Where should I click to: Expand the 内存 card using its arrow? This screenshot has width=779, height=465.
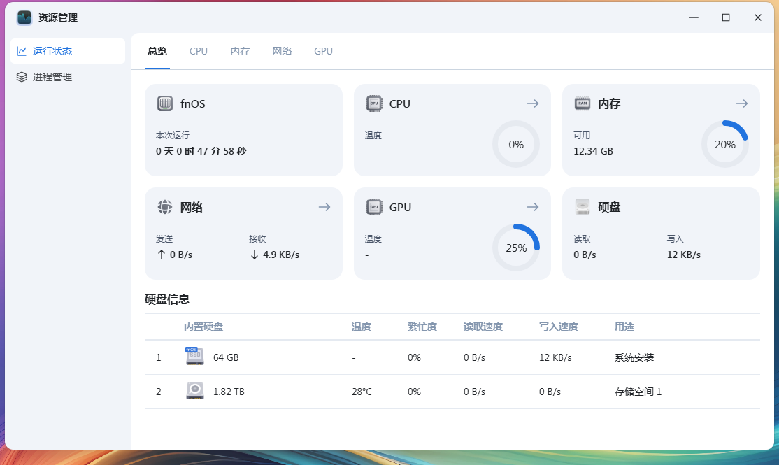click(741, 103)
